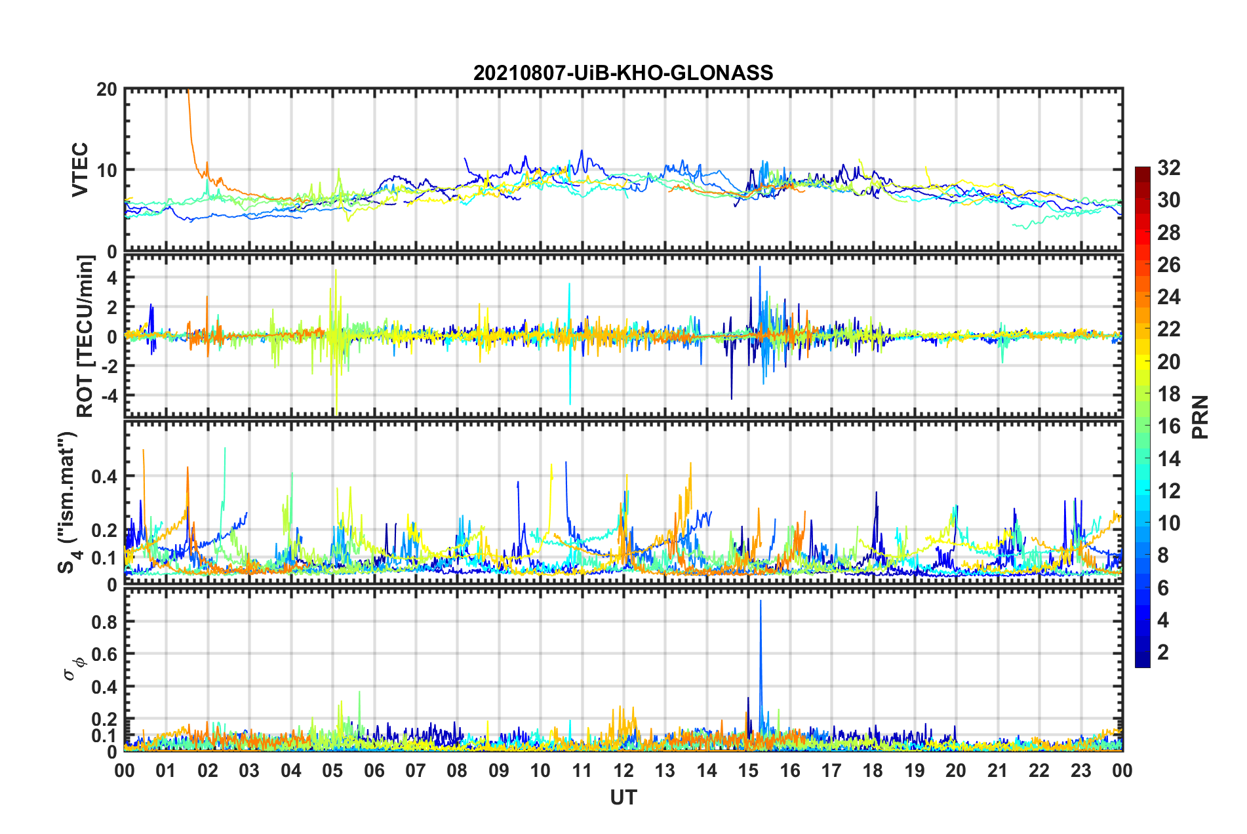Click tick 8 on the PRN colorbar
The image size is (1247, 834).
[x=1163, y=555]
